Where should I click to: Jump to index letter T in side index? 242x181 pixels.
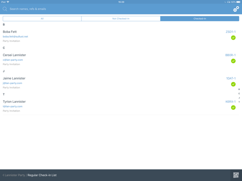point(239,102)
